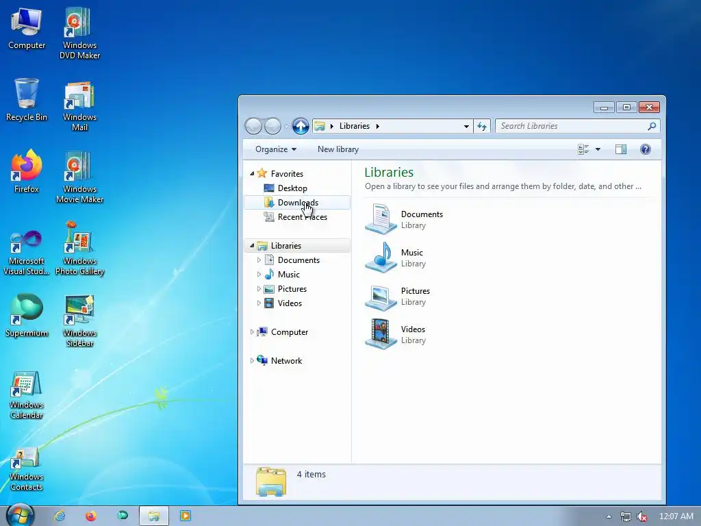Click Libraries in the address bar

click(x=355, y=126)
